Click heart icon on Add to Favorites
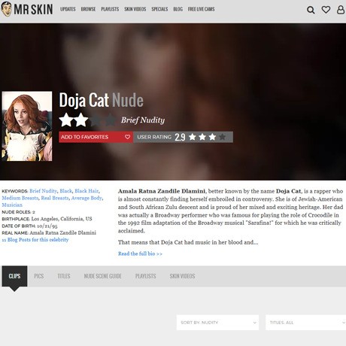The image size is (346, 346). click(128, 137)
